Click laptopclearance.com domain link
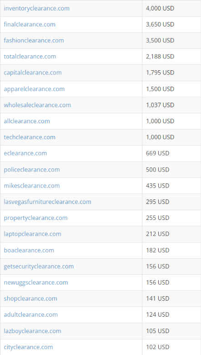This screenshot has height=355, width=201. 32,234
